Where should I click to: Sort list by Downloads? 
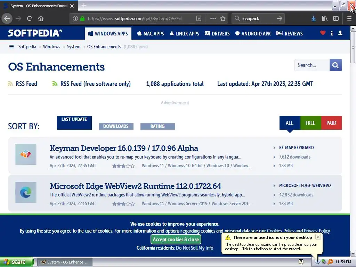pyautogui.click(x=116, y=126)
